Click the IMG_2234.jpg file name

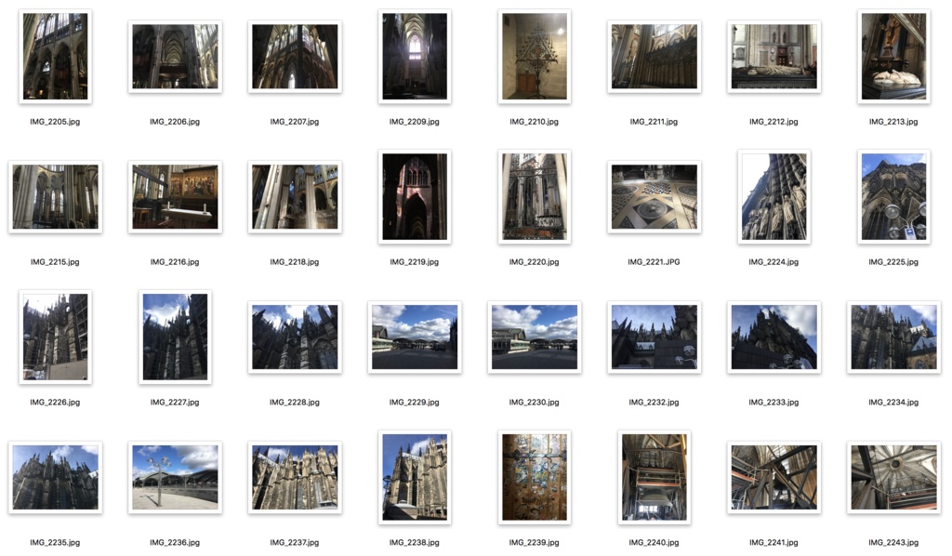tap(893, 402)
